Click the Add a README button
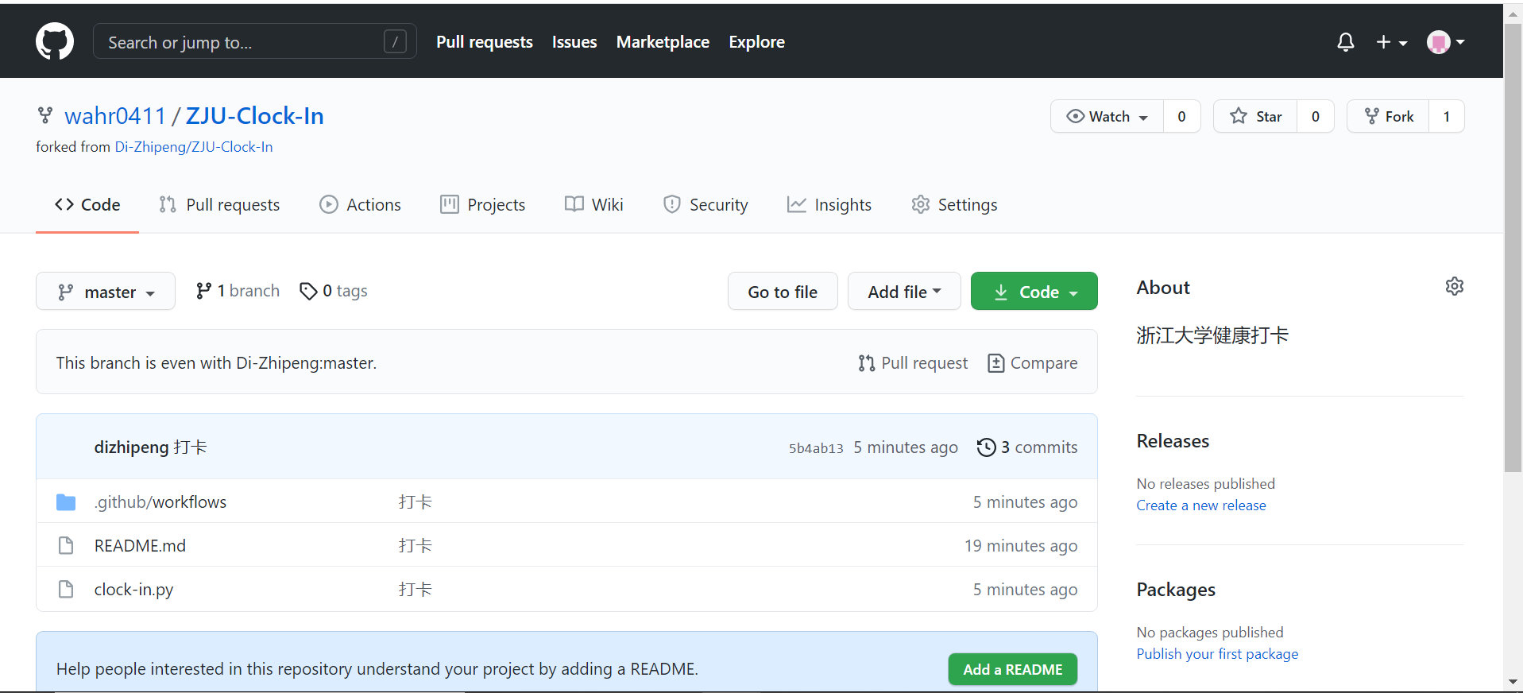 (1013, 669)
